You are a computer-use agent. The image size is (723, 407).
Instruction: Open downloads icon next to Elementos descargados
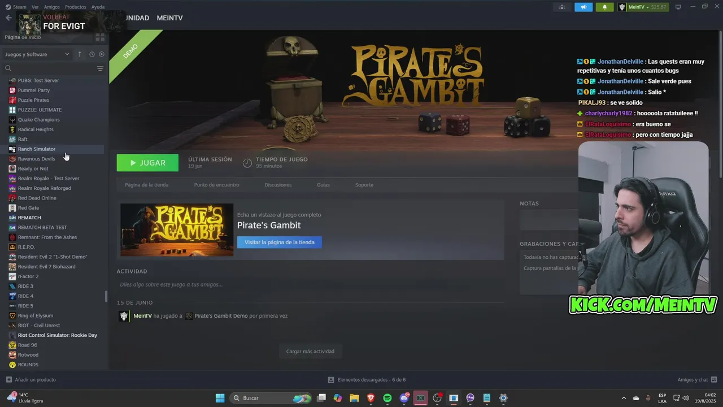click(331, 380)
